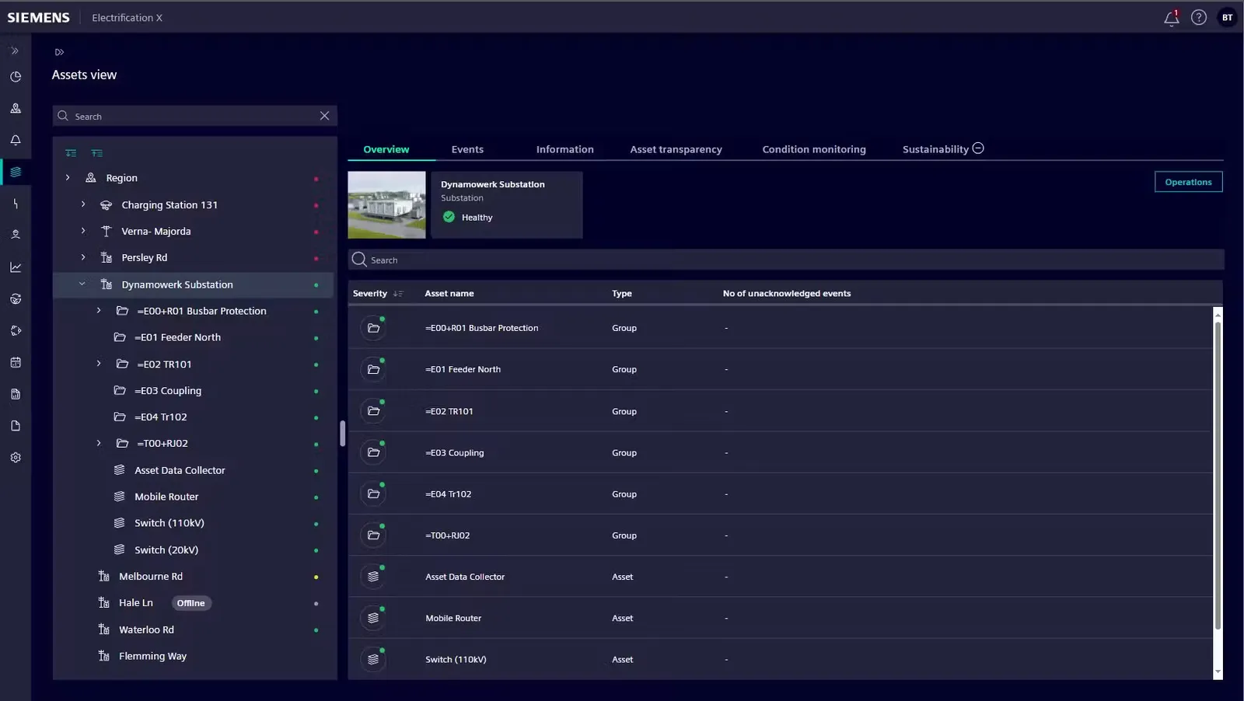Click the Operations button
Viewport: 1244px width, 701px height.
click(x=1188, y=182)
